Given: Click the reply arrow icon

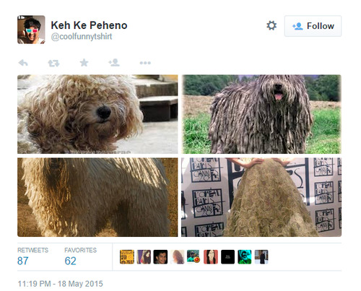Looking at the screenshot, I should [23, 63].
